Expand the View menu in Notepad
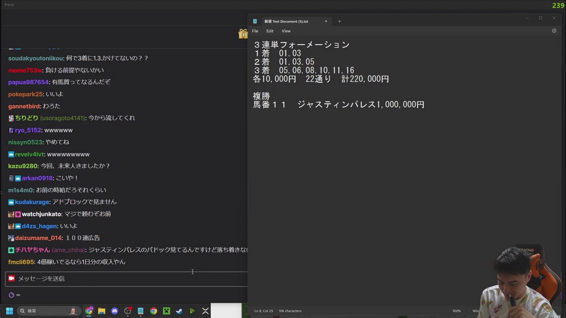566x318 pixels. [x=286, y=31]
